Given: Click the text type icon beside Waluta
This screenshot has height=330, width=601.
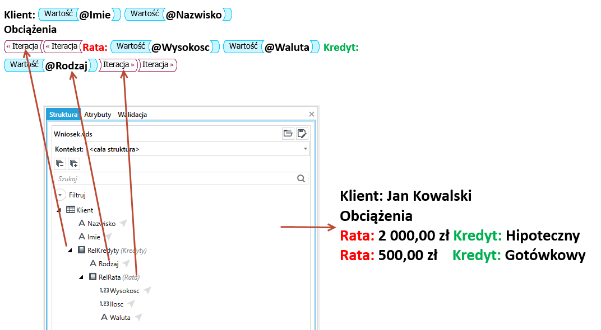Looking at the screenshot, I should point(104,317).
